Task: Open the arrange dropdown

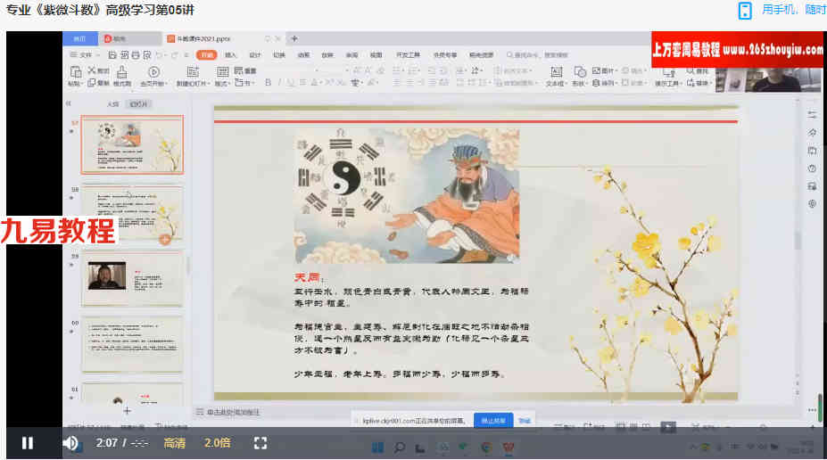Action: pyautogui.click(x=604, y=83)
